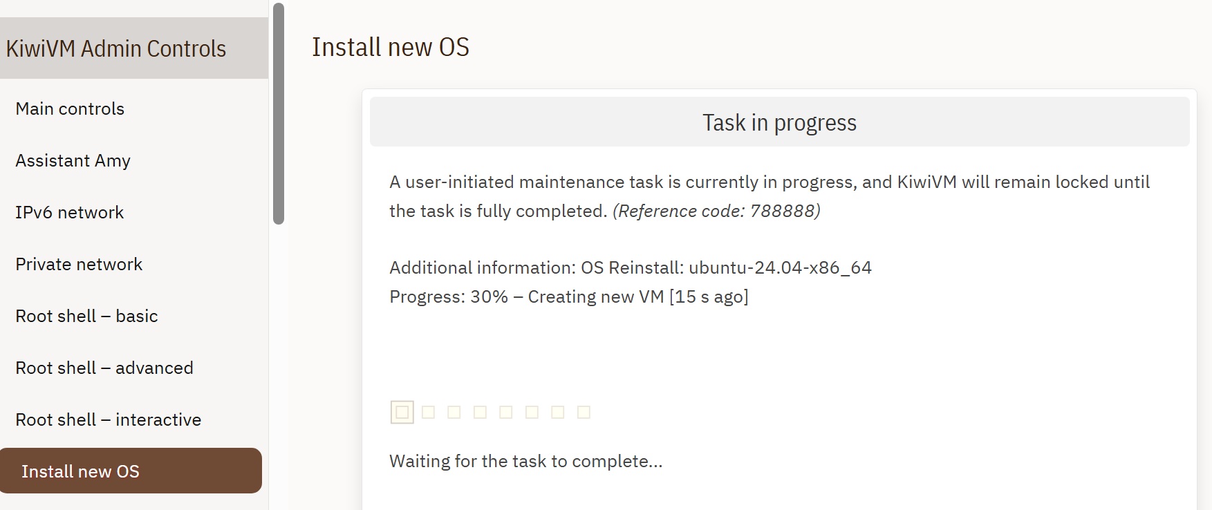Open the Assistant Amy page
Viewport: 1212px width, 510px height.
[73, 160]
